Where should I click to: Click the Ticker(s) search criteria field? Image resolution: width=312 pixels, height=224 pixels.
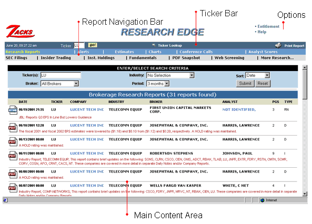click(61, 75)
